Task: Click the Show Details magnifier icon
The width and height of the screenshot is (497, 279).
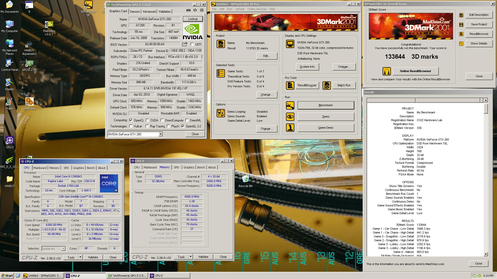Action: point(461,44)
